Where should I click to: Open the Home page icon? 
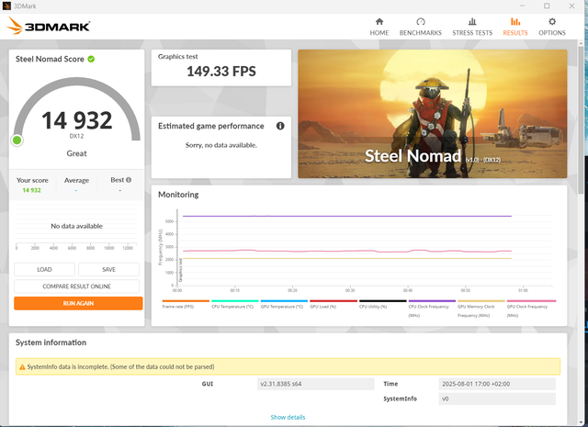[x=379, y=22]
